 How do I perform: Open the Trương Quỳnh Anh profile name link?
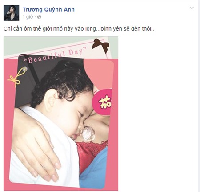(48, 9)
